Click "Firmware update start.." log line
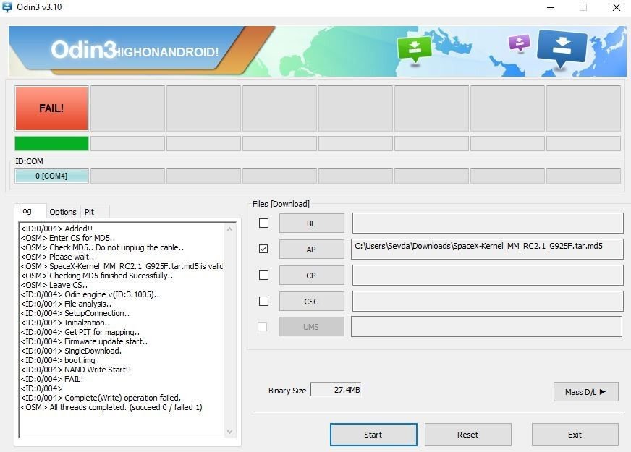Viewport: 631px width, 452px height. click(x=84, y=341)
